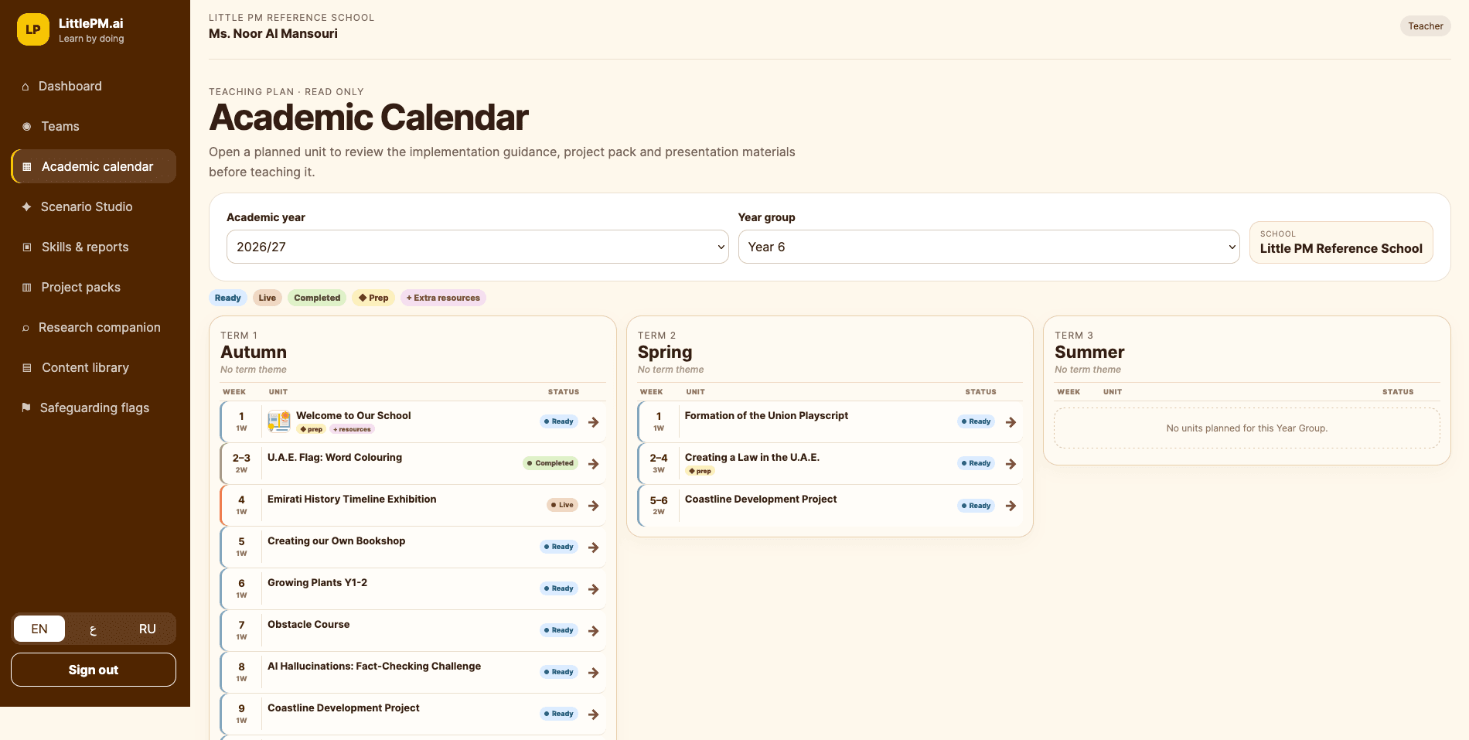Open the Year group dropdown

989,247
